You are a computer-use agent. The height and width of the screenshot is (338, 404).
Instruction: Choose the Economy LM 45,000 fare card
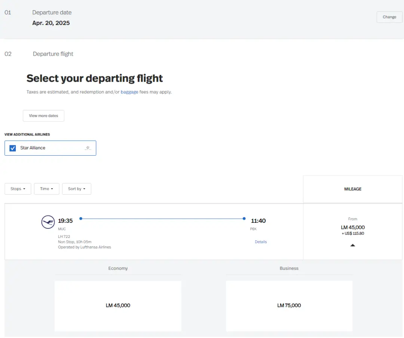point(118,305)
